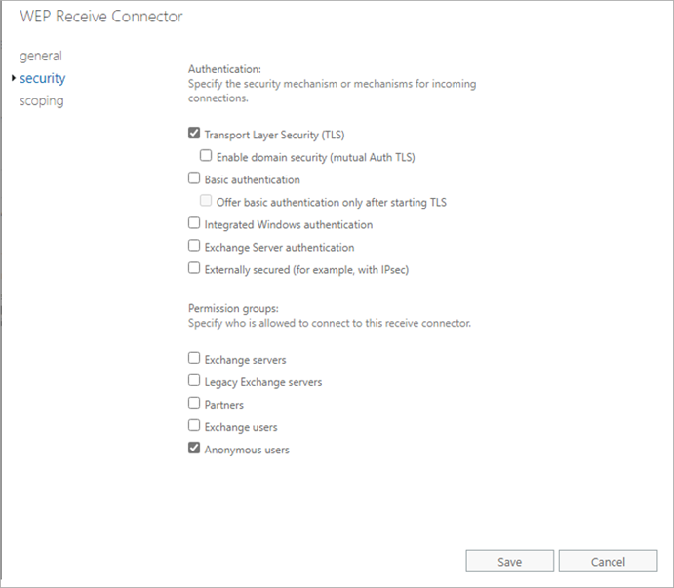Open the general settings tab
This screenshot has width=674, height=588.
point(41,56)
